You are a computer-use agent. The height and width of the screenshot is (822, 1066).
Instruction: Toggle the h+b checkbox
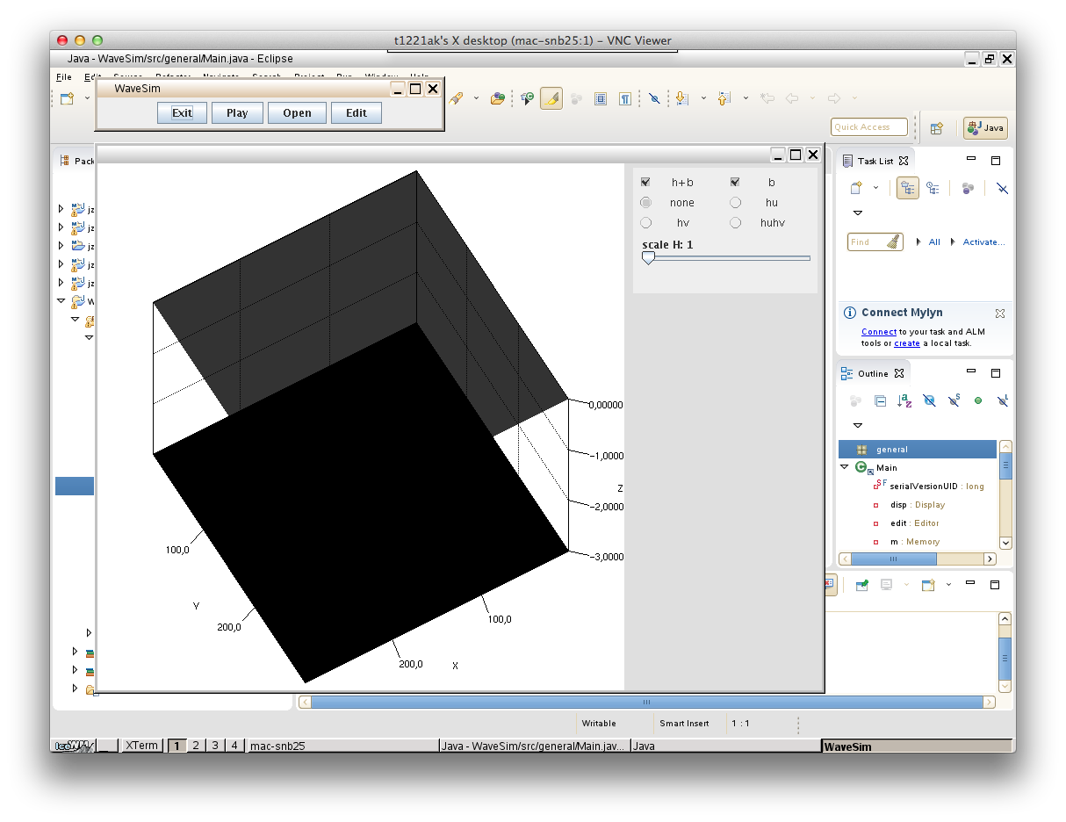coord(646,183)
